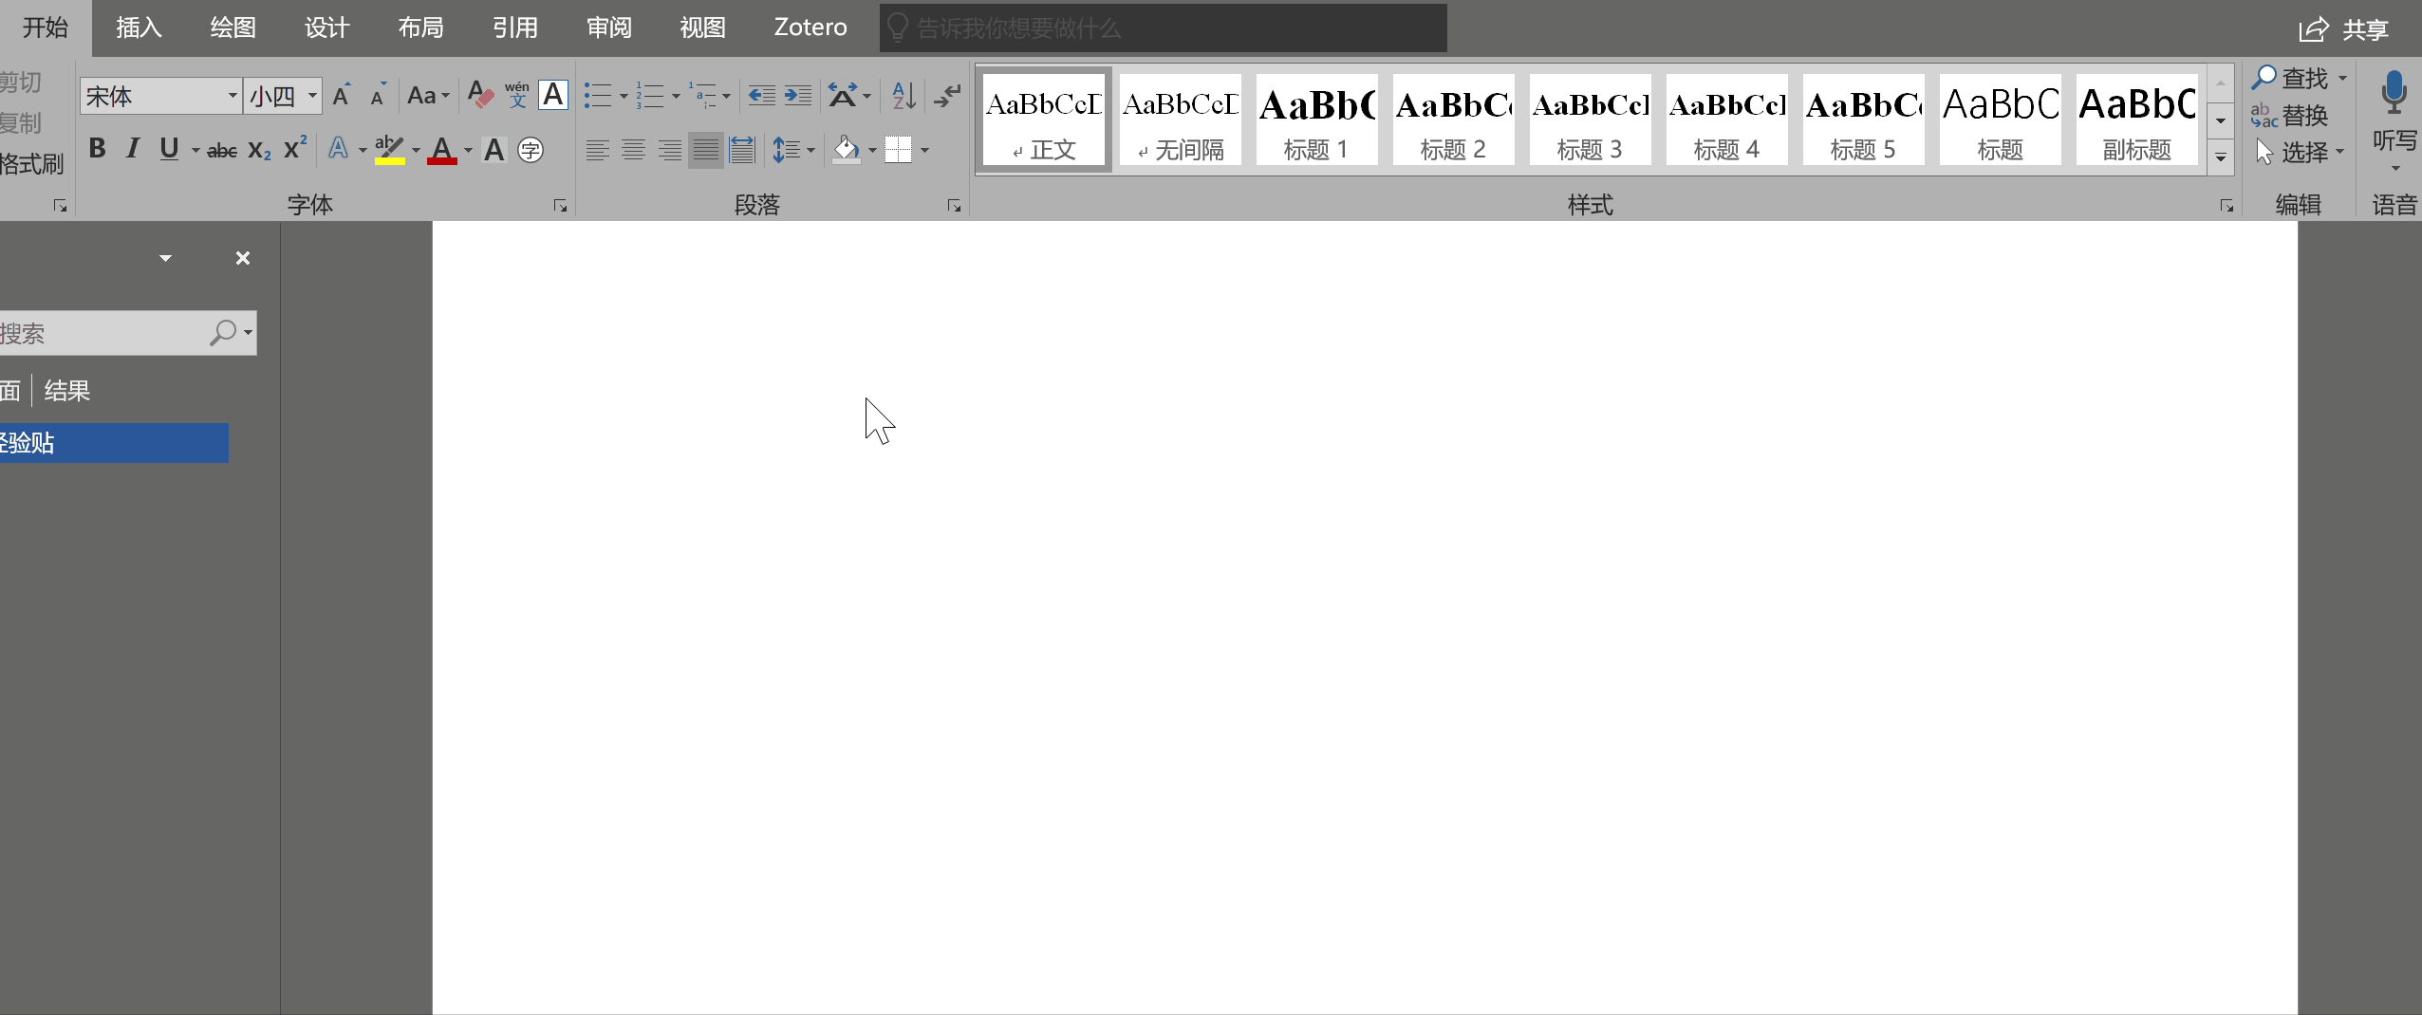Expand multilevel list options
The width and height of the screenshot is (2422, 1015).
point(727,96)
